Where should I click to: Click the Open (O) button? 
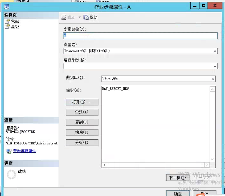pyautogui.click(x=82, y=102)
